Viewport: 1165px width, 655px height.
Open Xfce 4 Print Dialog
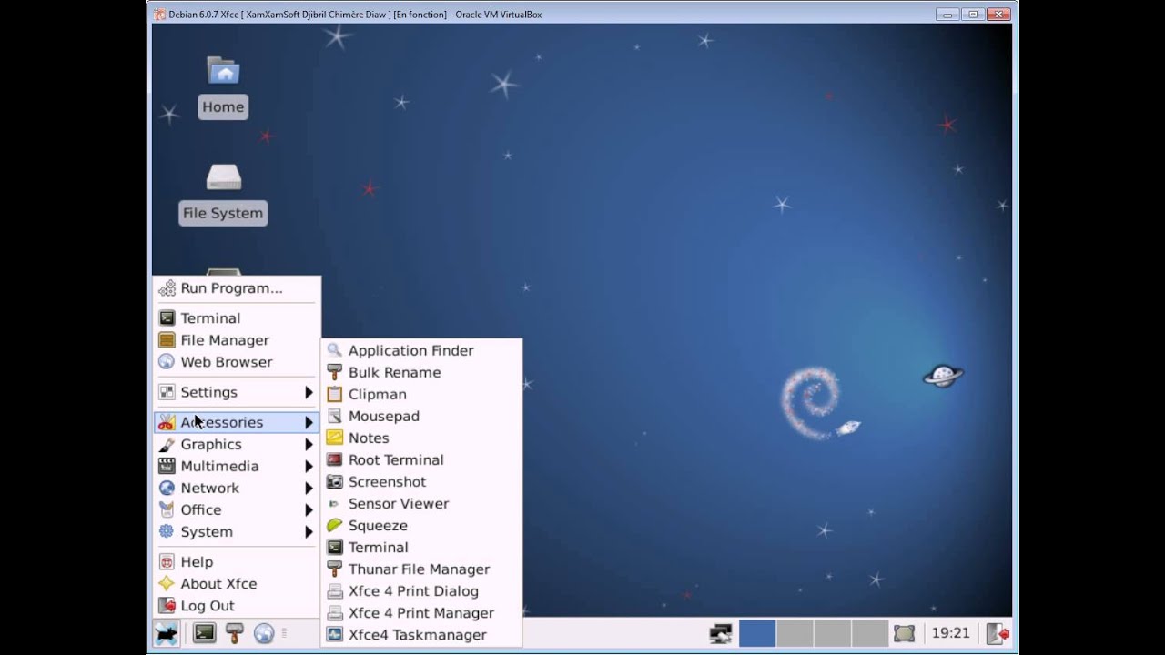click(x=421, y=590)
